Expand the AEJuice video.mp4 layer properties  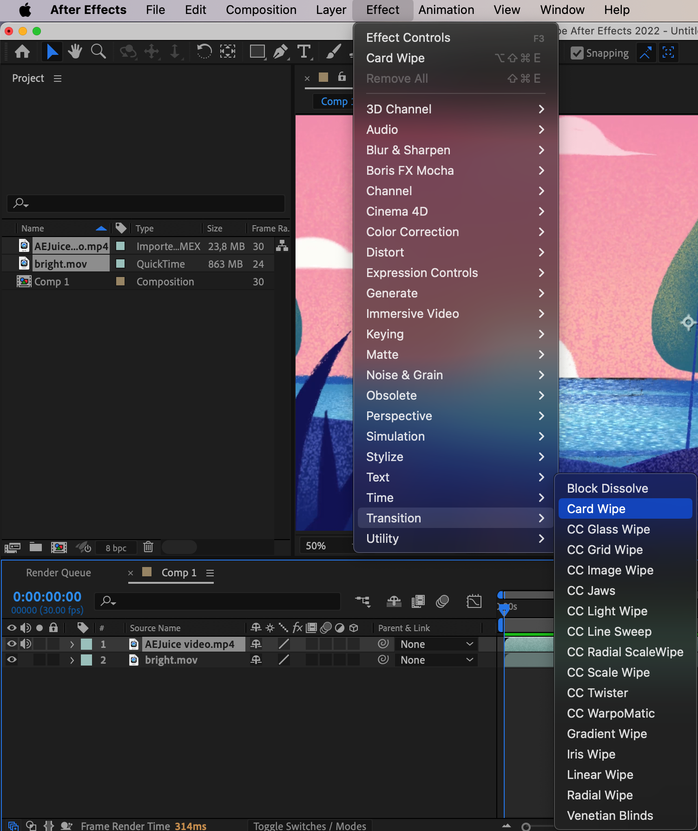click(x=72, y=644)
